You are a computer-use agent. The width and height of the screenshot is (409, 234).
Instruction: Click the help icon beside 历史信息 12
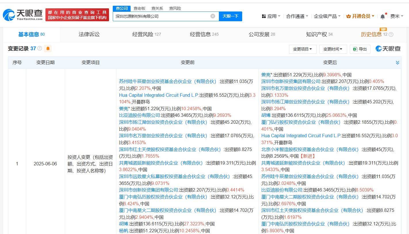[x=391, y=34]
